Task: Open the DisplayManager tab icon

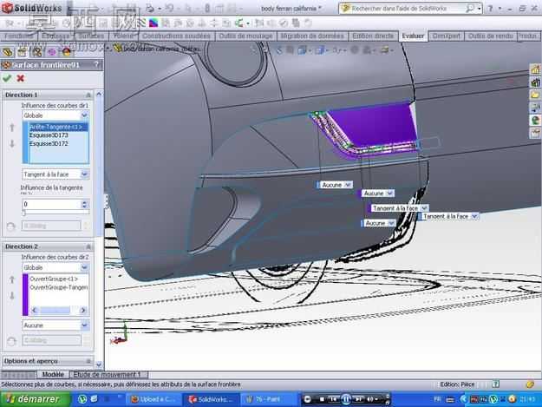Action: [66, 52]
